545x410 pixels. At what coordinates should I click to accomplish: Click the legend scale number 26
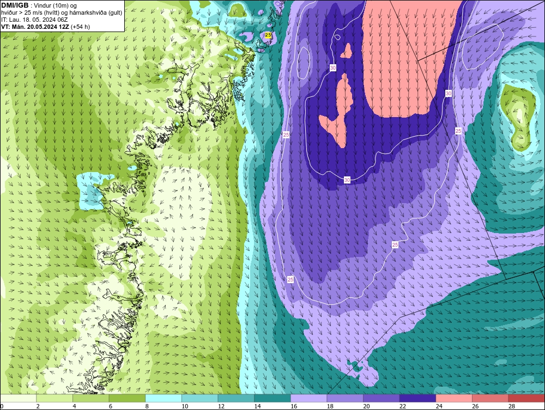pyautogui.click(x=475, y=406)
